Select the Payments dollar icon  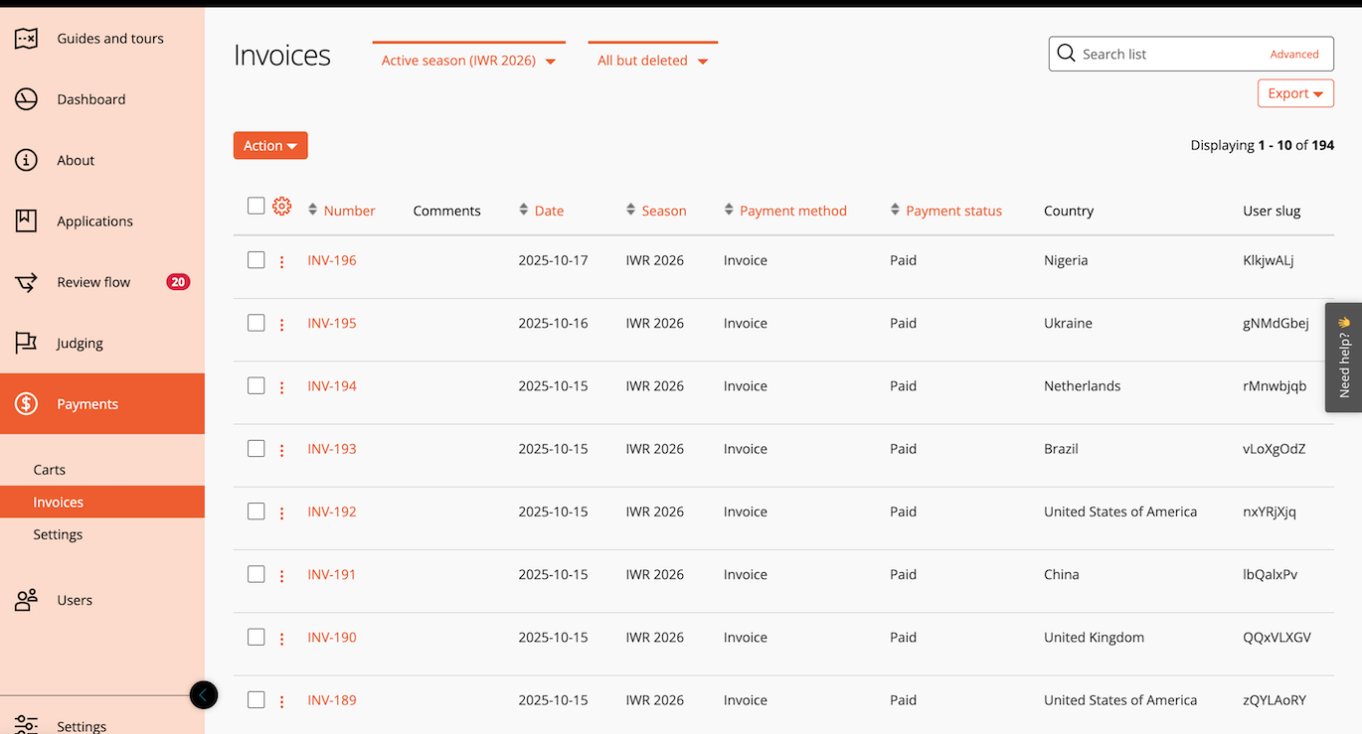[25, 403]
